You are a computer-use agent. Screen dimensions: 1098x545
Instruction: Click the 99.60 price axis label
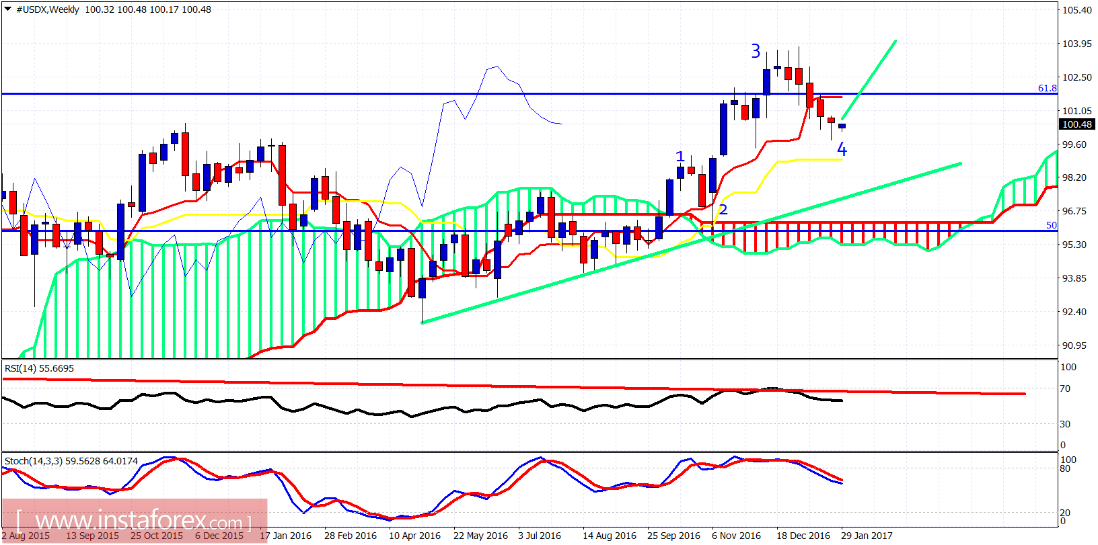click(1074, 144)
